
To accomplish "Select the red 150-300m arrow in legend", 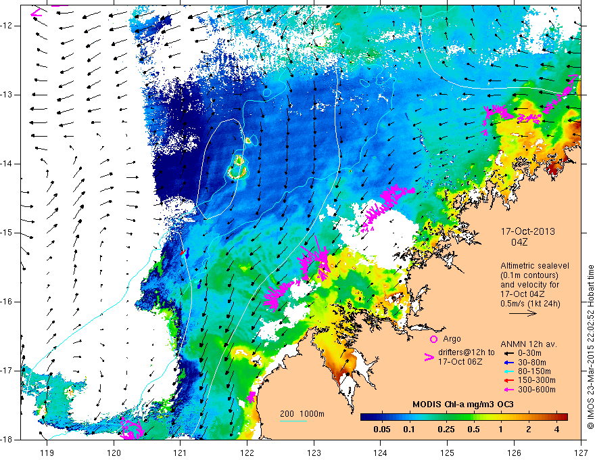I will (x=509, y=380).
